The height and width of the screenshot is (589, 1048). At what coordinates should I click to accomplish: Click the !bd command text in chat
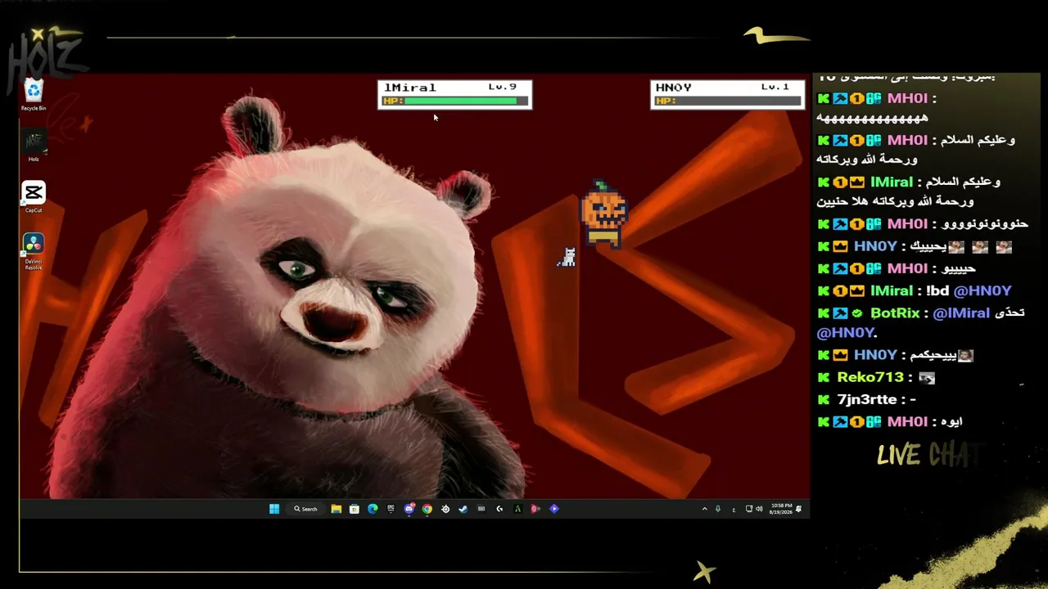[x=936, y=290]
